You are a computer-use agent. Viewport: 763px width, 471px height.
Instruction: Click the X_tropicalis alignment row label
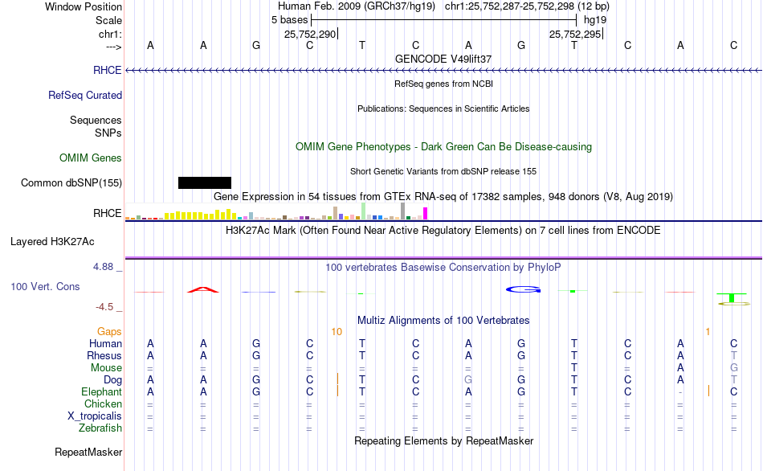tap(95, 416)
